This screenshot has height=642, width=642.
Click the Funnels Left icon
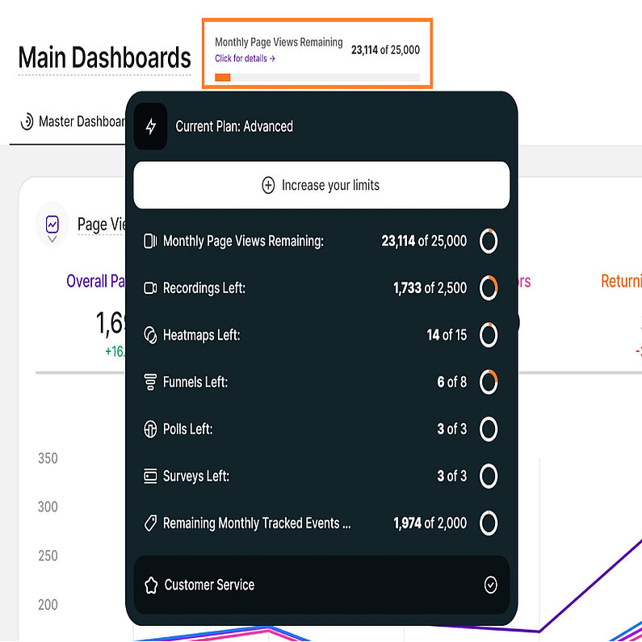[149, 382]
